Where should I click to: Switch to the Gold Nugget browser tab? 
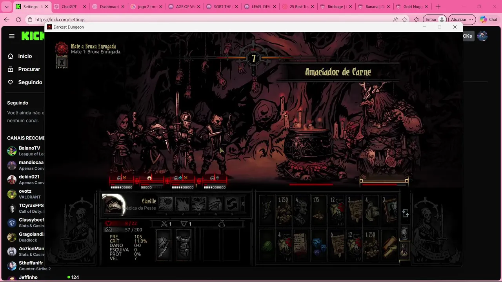click(x=412, y=7)
